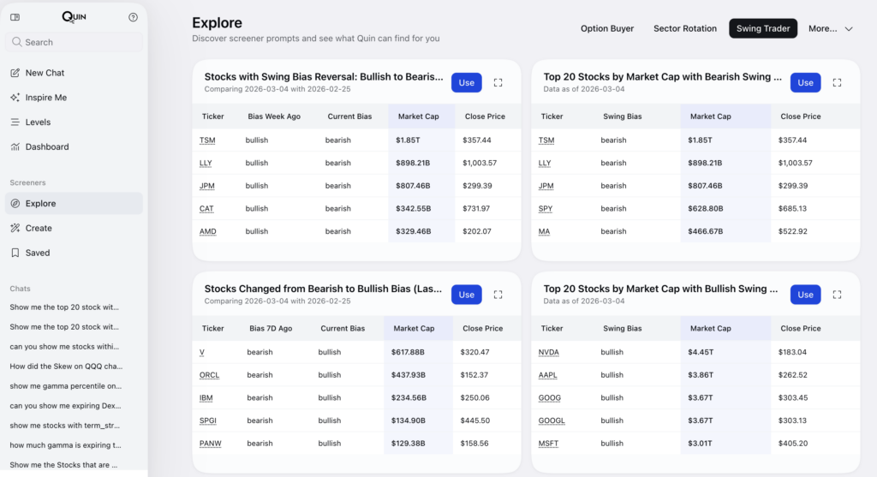
Task: Open SPGI ticker link
Action: coord(207,420)
